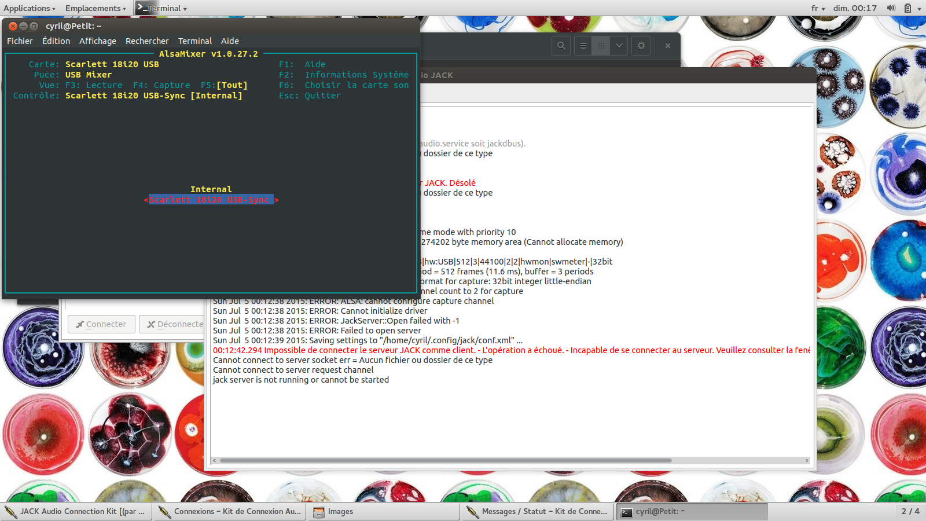Switch to grid view in file manager
The width and height of the screenshot is (926, 521).
click(601, 46)
